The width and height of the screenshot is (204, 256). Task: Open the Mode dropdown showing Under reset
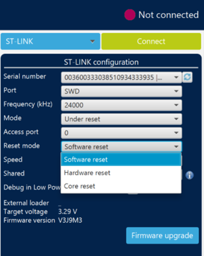click(x=122, y=119)
